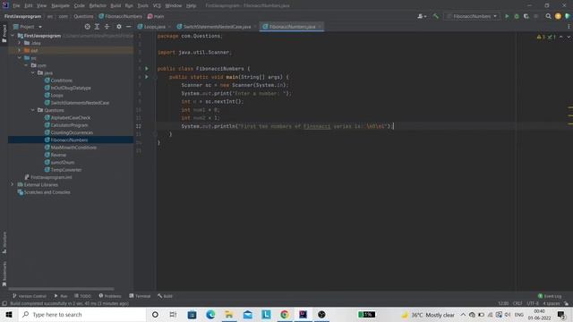Click IntelliJ IDEA taskbar icon

coord(303,314)
